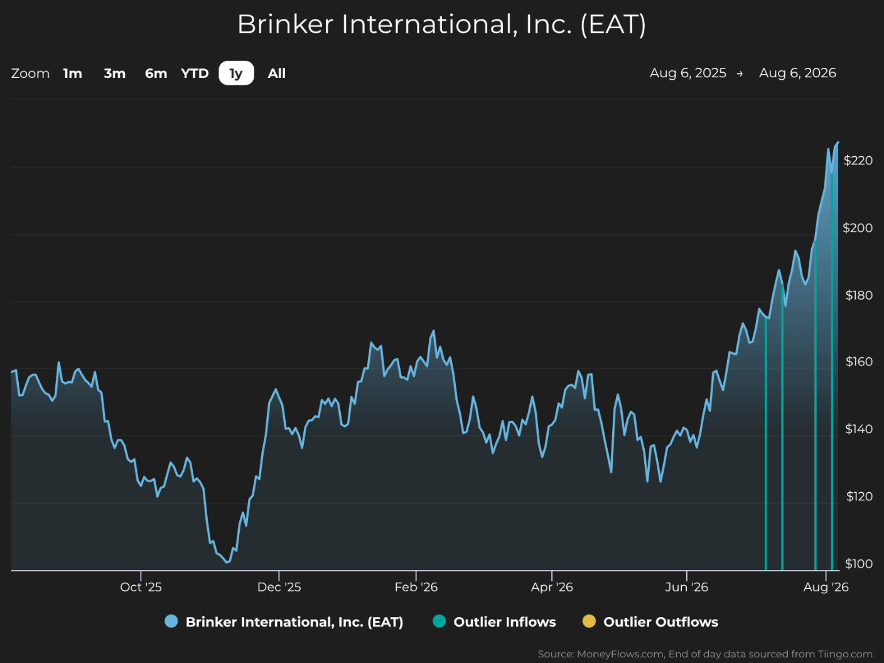Select the 6m zoom range
The image size is (884, 663).
[156, 73]
